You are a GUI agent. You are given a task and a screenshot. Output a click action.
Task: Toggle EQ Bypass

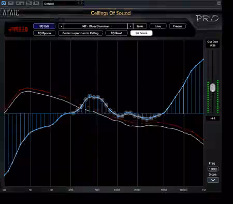click(x=44, y=33)
